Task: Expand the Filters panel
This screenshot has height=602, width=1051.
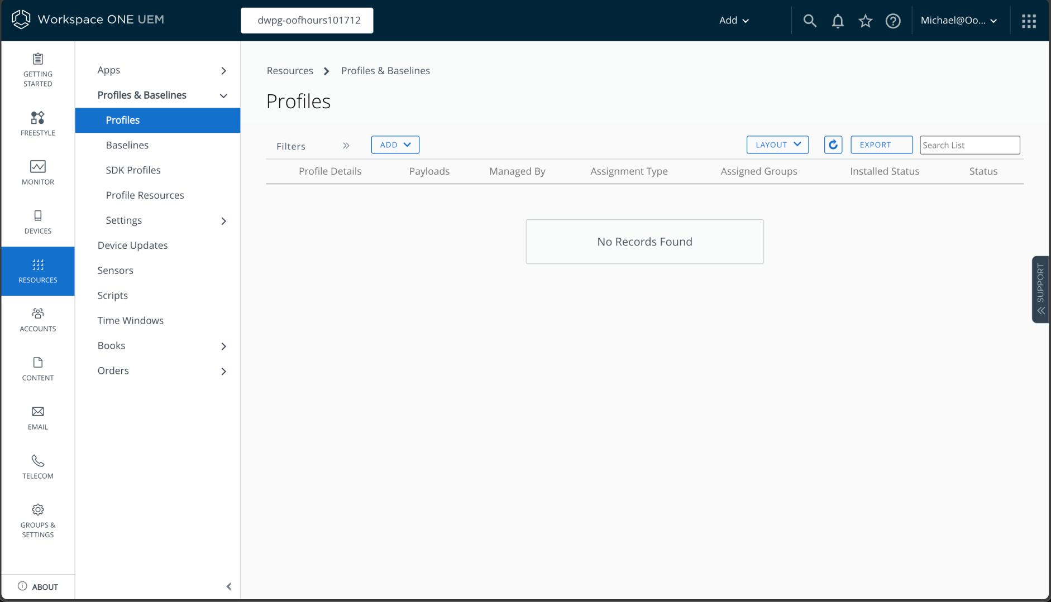Action: point(346,146)
